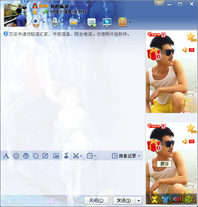Screen dimensions: 198x207
Task: Open the handwriting input pad icon
Action: pyautogui.click(x=46, y=156)
